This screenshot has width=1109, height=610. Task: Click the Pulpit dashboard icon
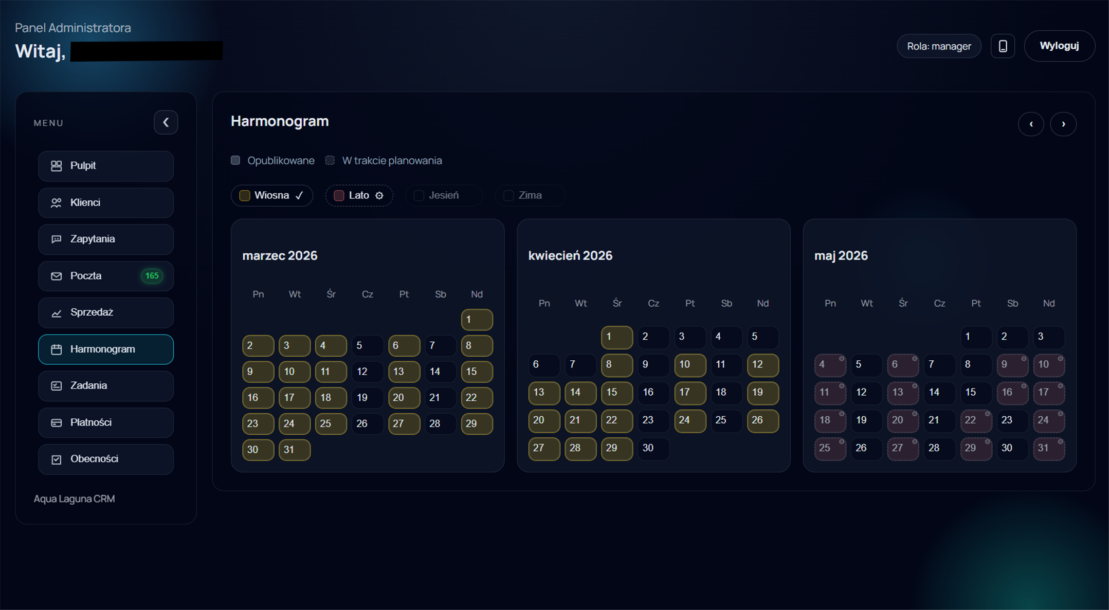[x=57, y=165]
